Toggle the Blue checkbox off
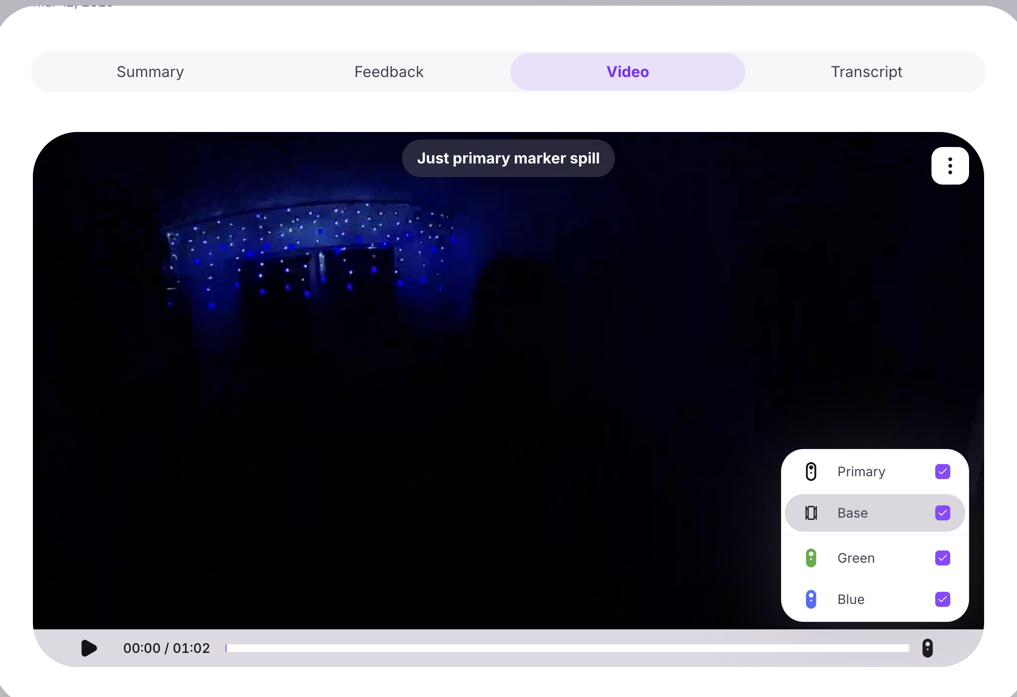The width and height of the screenshot is (1017, 697). click(x=942, y=599)
